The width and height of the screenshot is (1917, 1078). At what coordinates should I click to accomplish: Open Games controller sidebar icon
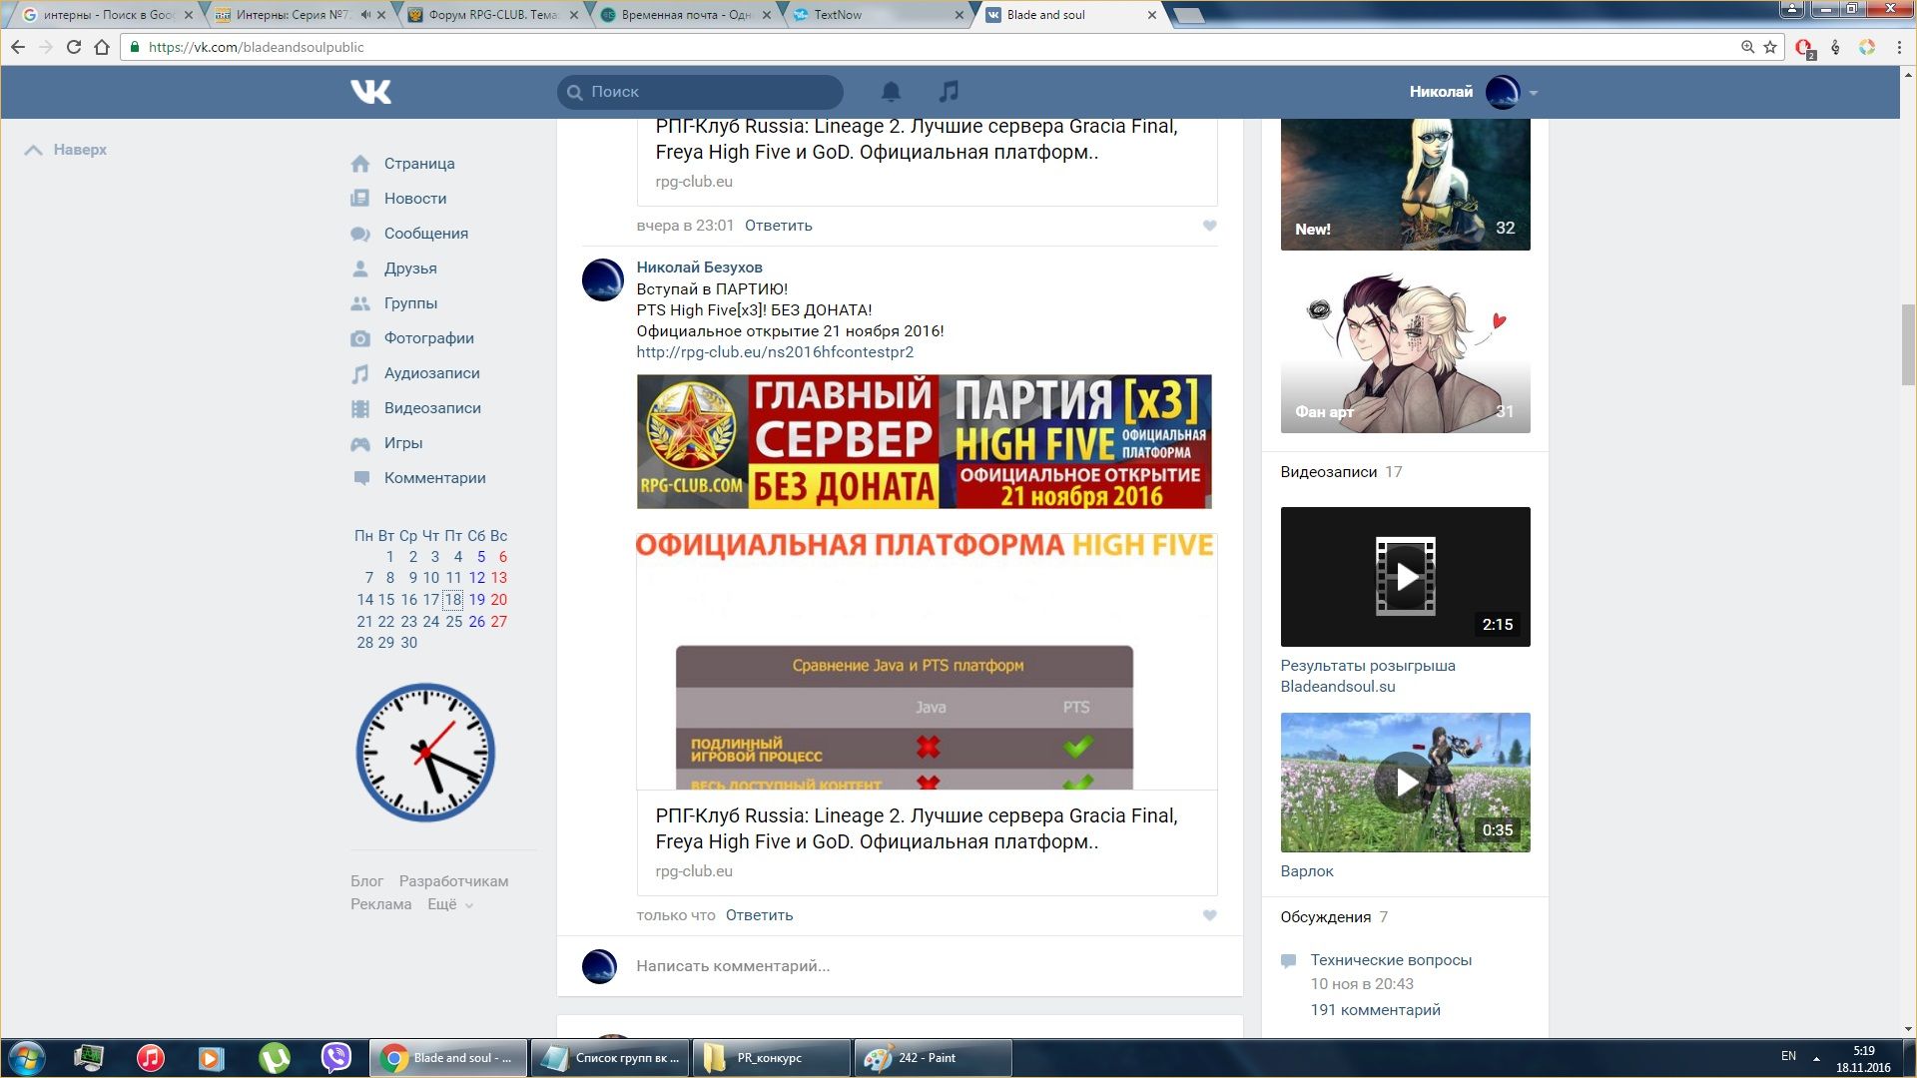tap(360, 443)
